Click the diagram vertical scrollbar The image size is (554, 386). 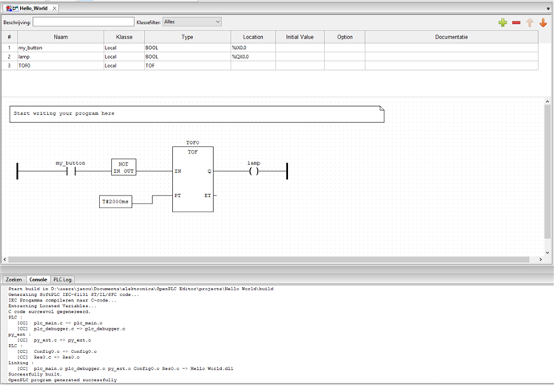(x=548, y=171)
